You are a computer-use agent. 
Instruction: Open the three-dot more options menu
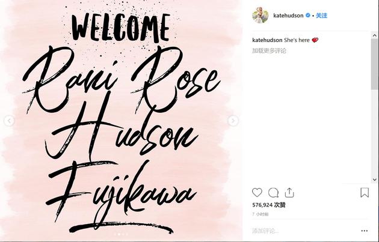point(364,231)
